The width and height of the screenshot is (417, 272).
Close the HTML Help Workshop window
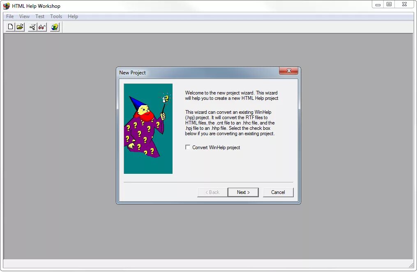[405, 4]
